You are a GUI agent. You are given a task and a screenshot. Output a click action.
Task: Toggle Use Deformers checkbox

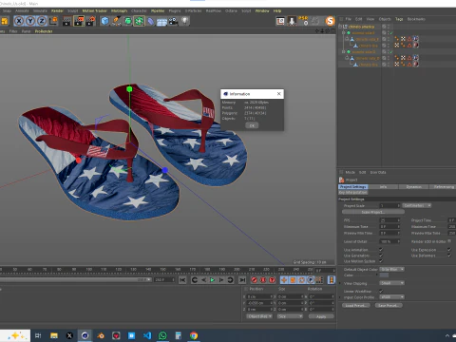(x=449, y=256)
